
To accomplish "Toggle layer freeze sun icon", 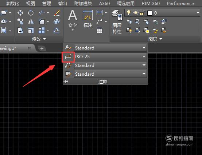I will (136, 13).
